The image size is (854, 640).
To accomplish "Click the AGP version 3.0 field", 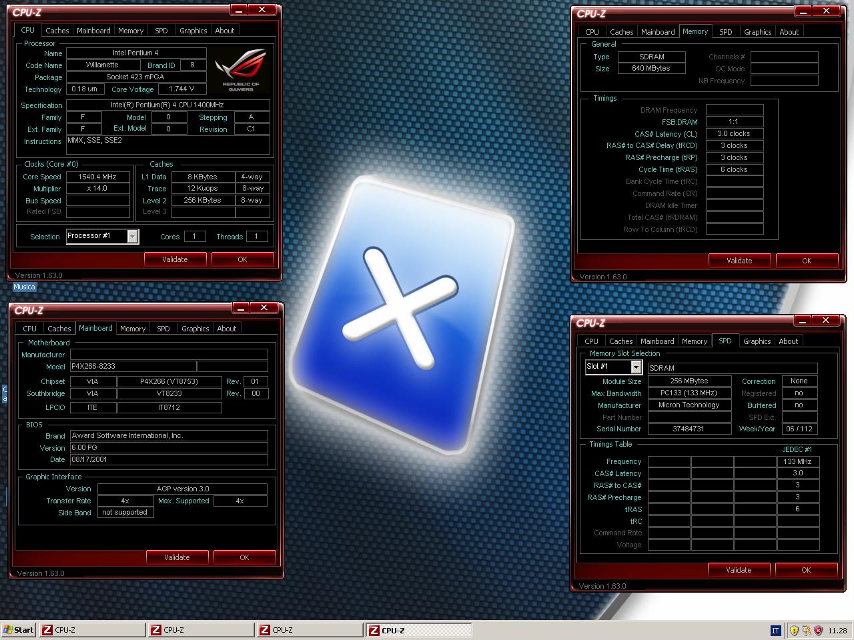I will (183, 489).
